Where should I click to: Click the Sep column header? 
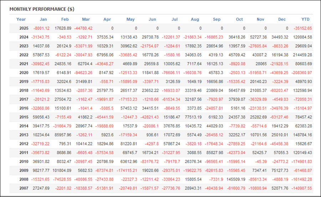216,19
